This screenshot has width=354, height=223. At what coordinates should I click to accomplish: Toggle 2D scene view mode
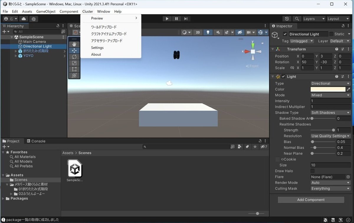(198, 32)
